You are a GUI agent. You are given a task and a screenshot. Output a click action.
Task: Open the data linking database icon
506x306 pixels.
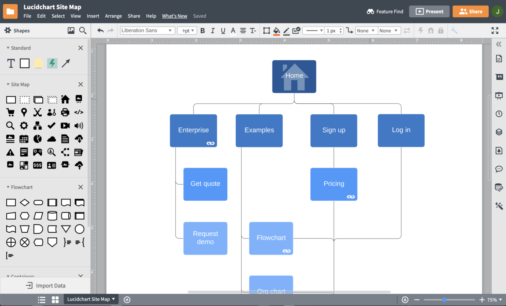(x=499, y=187)
